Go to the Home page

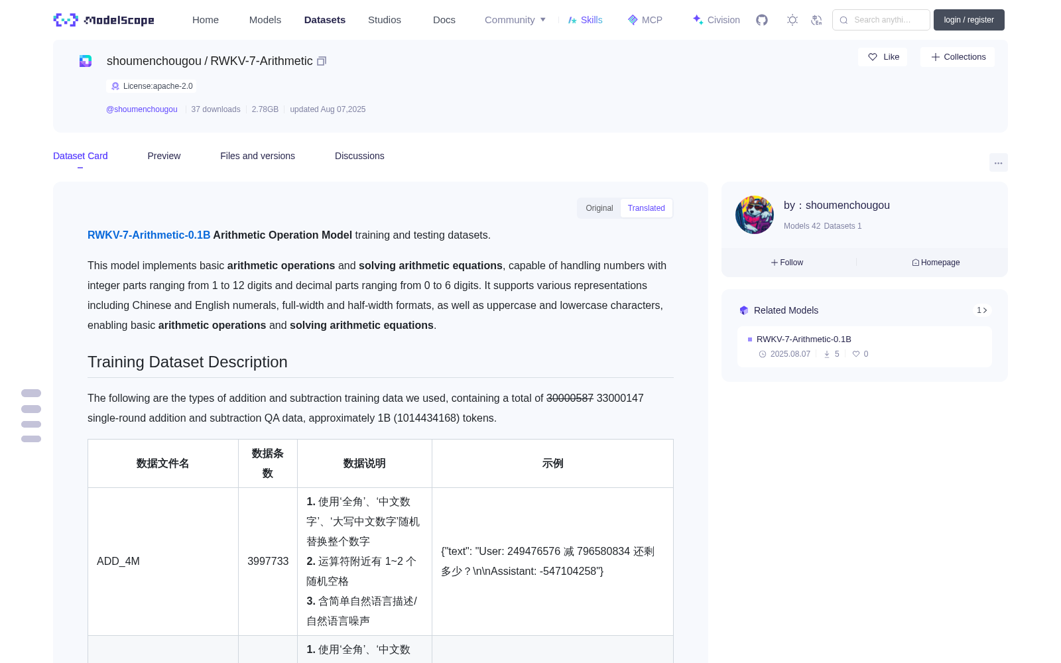click(x=206, y=20)
